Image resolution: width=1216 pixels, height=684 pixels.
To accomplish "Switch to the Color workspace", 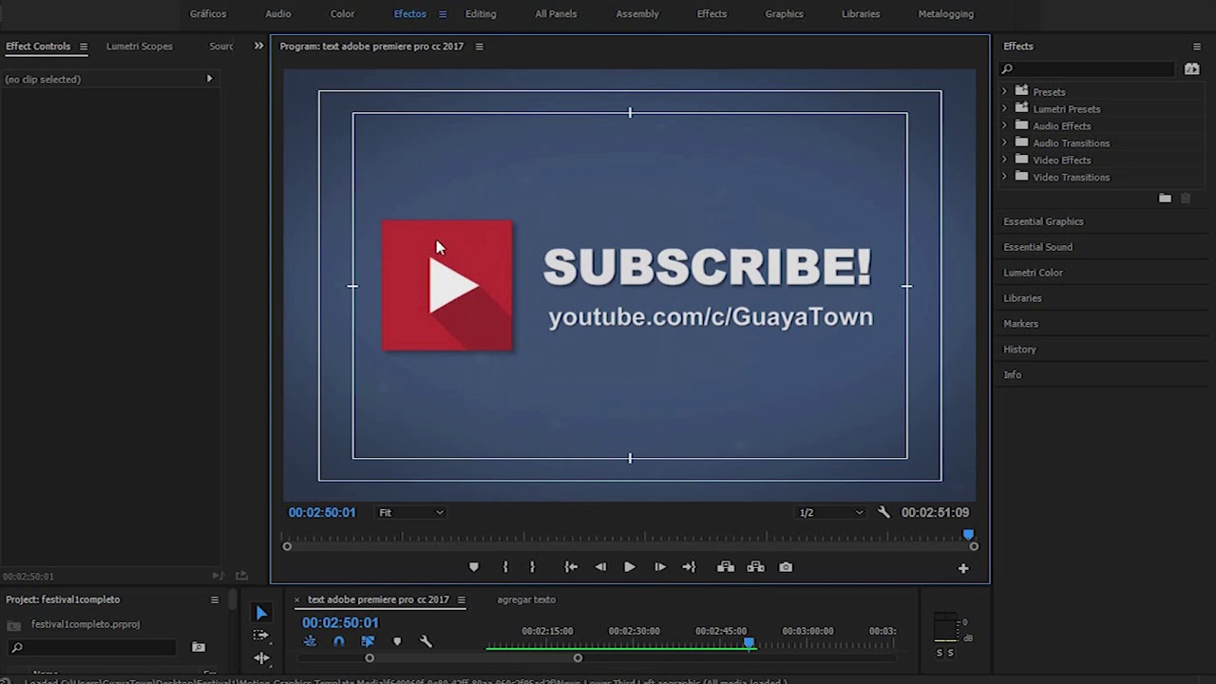I will (342, 14).
